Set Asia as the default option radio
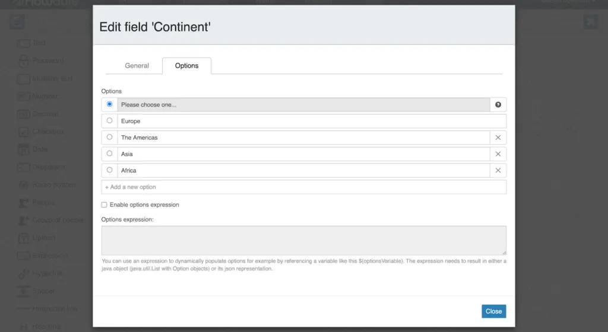Viewport: 608px width, 332px height. (x=109, y=154)
